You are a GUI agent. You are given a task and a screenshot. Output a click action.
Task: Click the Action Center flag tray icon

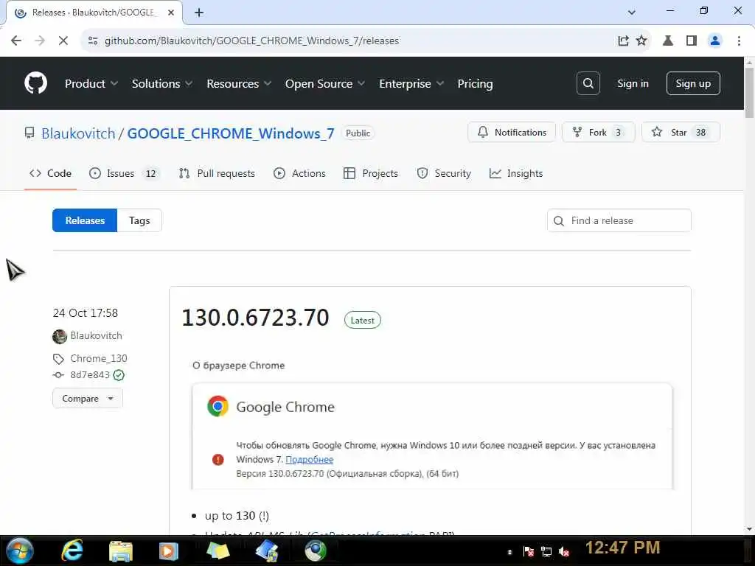[528, 551]
